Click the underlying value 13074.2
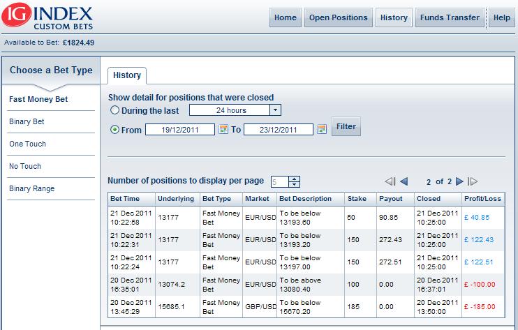The width and height of the screenshot is (518, 330). point(172,285)
